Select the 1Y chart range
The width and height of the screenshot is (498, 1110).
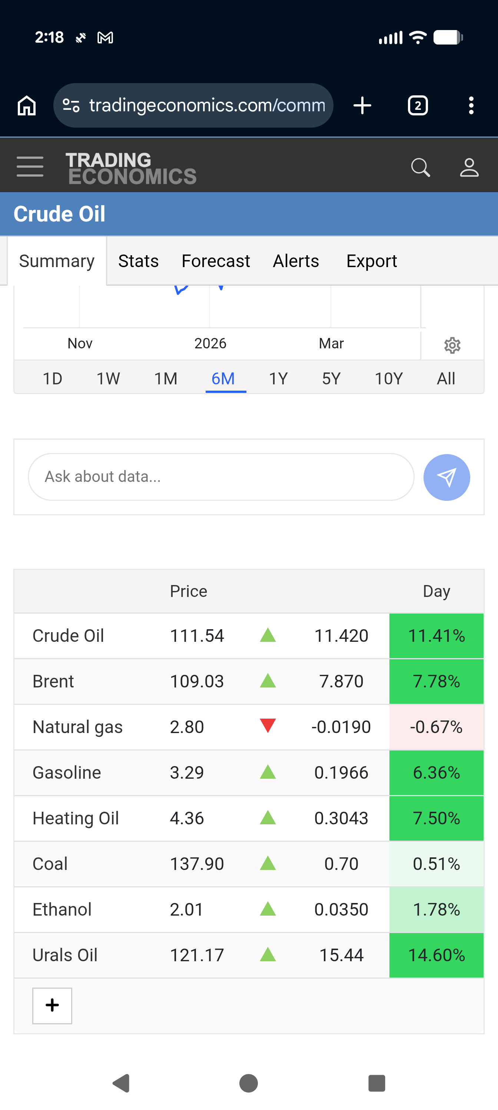(x=278, y=379)
